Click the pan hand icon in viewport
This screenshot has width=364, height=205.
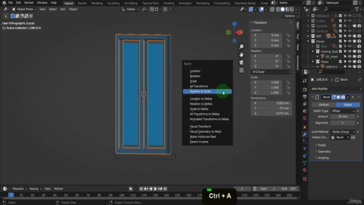point(241,55)
